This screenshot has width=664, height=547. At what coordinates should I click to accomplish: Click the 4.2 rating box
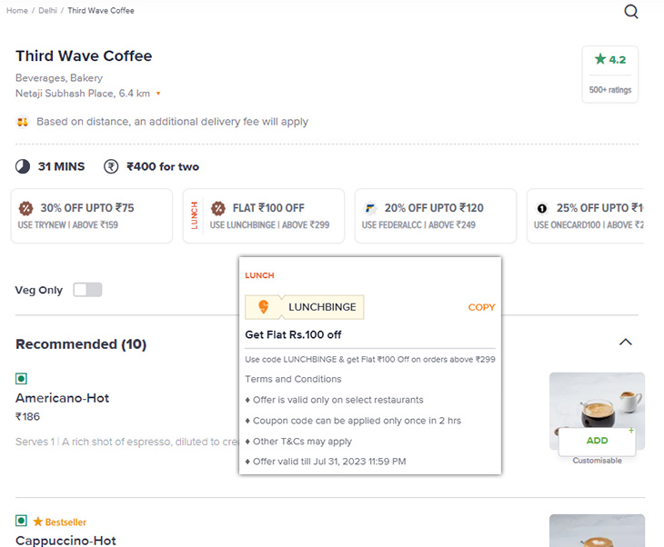point(609,75)
